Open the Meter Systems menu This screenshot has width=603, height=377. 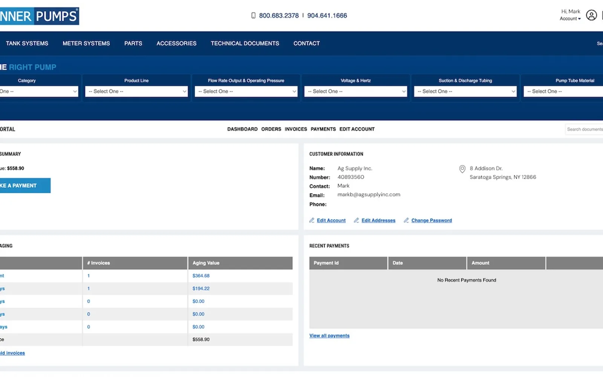pos(86,43)
